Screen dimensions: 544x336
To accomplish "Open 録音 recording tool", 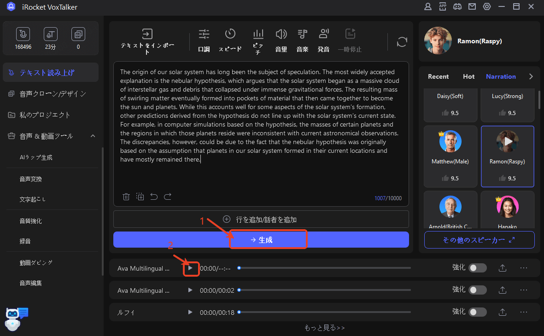I will click(25, 241).
